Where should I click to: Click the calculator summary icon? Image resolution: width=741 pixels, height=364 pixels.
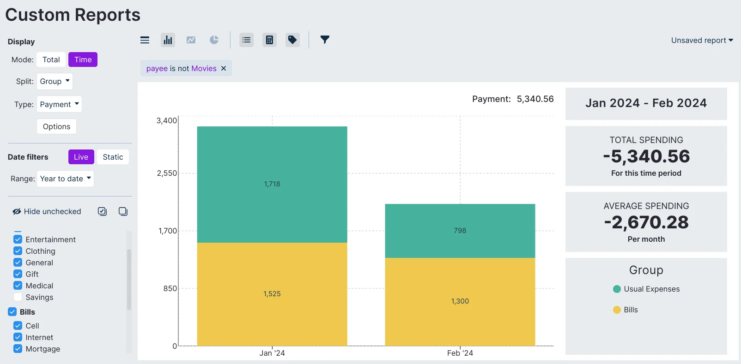[x=269, y=40]
